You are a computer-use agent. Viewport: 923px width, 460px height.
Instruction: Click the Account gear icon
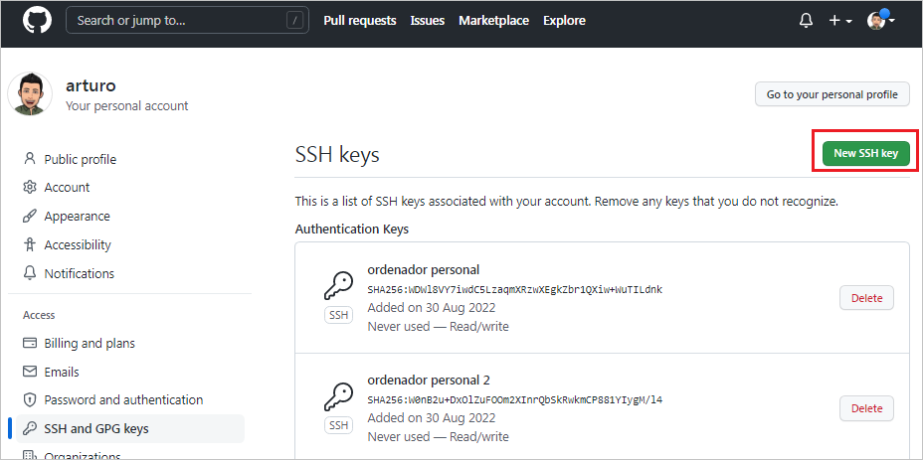tap(30, 187)
